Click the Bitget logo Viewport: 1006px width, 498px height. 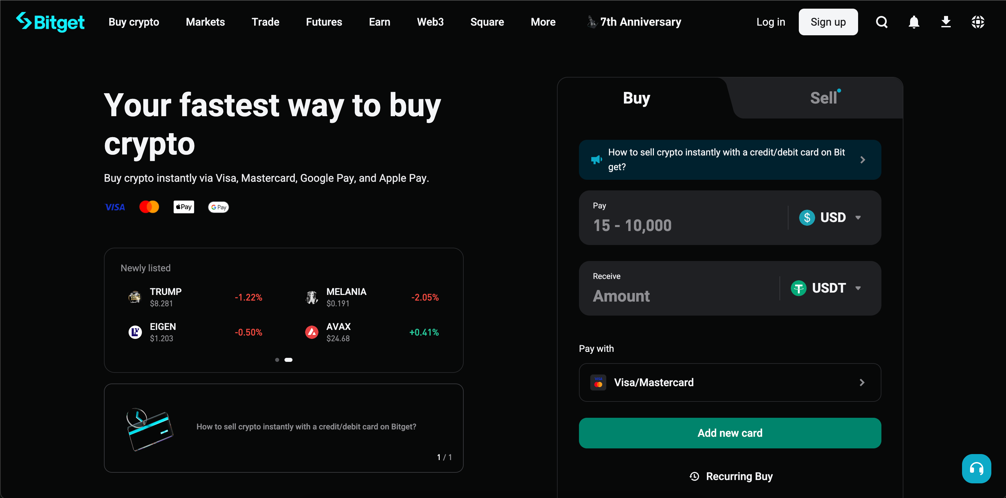[50, 22]
